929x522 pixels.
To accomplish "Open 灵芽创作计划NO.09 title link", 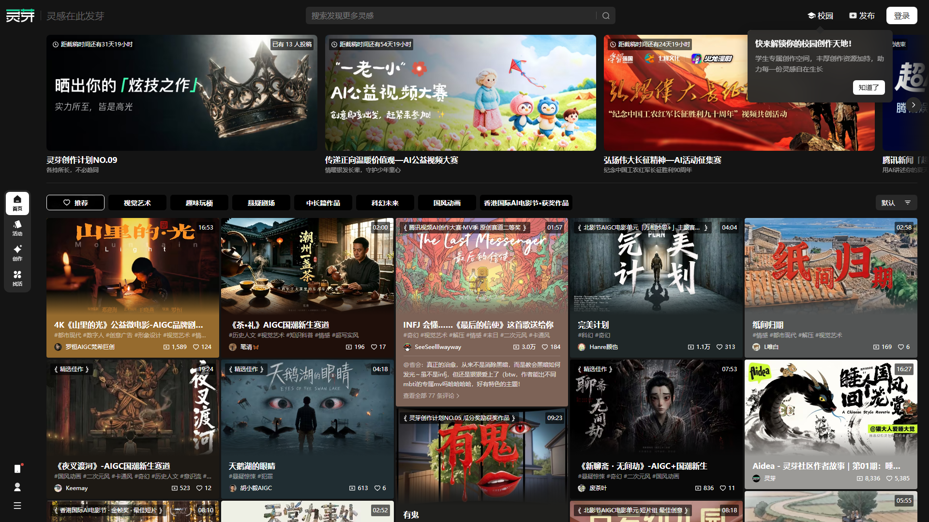I will [x=82, y=160].
